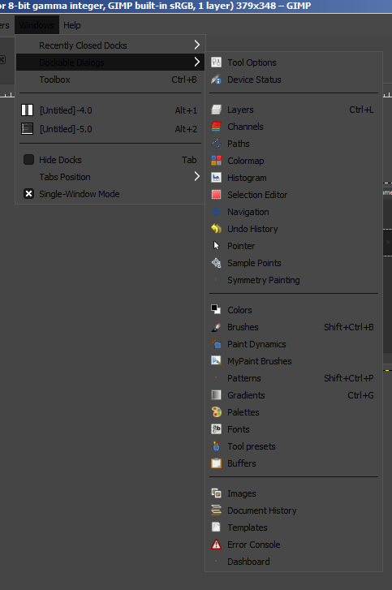Toggle the Hide Docks checkbox

tap(28, 160)
